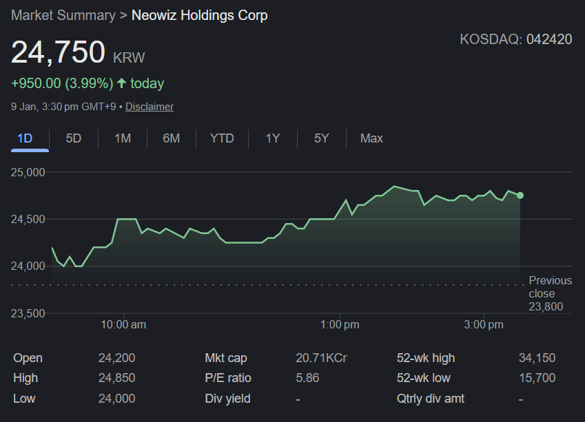The width and height of the screenshot is (585, 422).
Task: Show the 6M price range
Action: [x=172, y=138]
